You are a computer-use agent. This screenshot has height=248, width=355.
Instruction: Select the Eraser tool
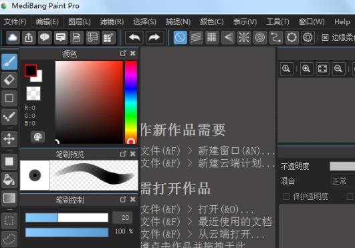pyautogui.click(x=9, y=80)
